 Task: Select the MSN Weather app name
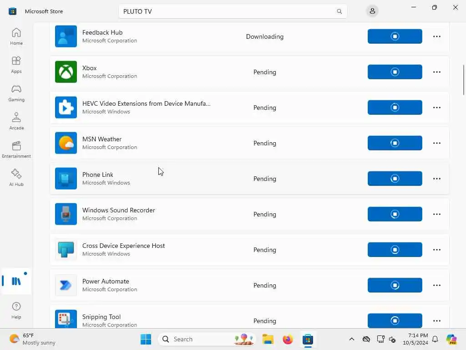point(102,139)
